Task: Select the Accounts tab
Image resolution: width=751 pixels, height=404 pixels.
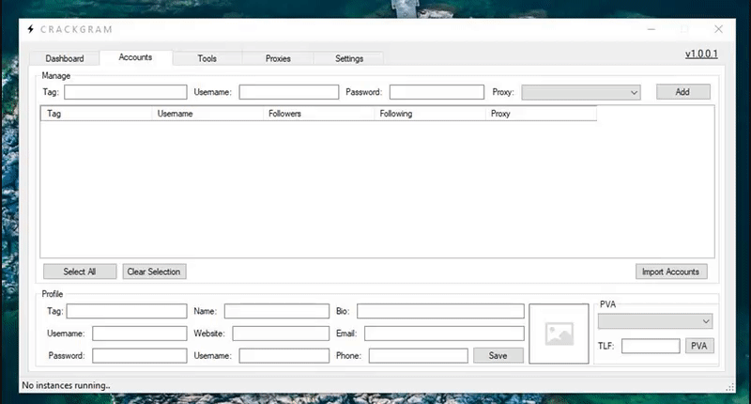Action: click(135, 57)
